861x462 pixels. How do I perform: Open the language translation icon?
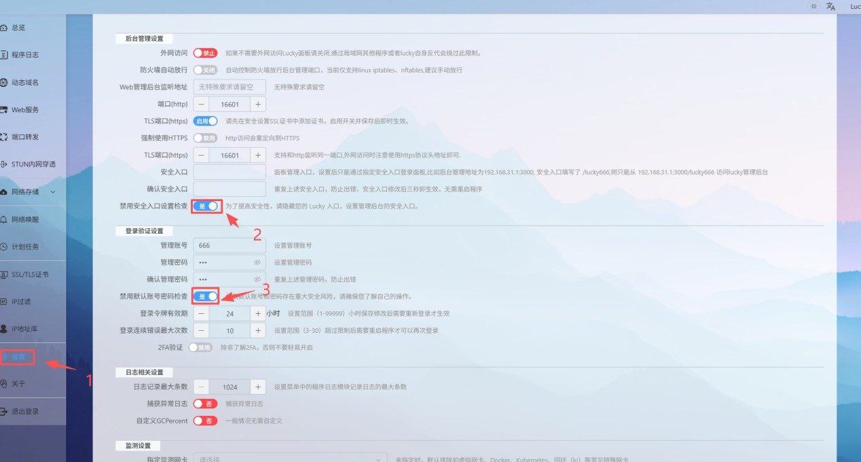pos(830,6)
